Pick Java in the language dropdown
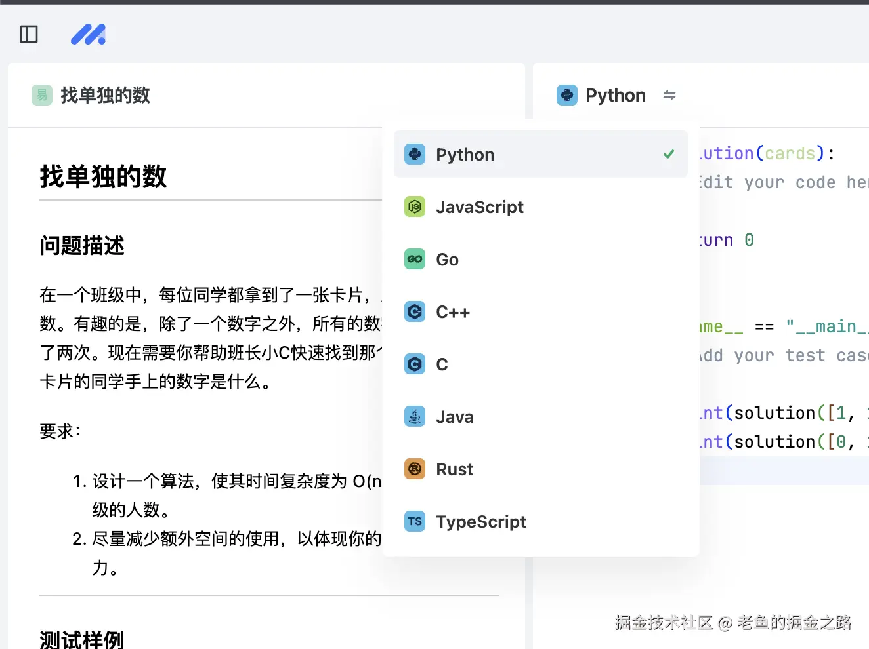 coord(454,417)
